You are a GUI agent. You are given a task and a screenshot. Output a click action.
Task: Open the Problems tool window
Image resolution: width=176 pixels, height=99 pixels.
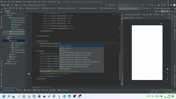click(x=28, y=90)
